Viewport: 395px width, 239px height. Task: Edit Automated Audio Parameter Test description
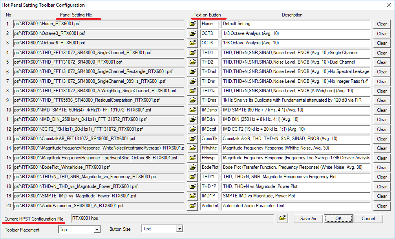tap(296, 206)
